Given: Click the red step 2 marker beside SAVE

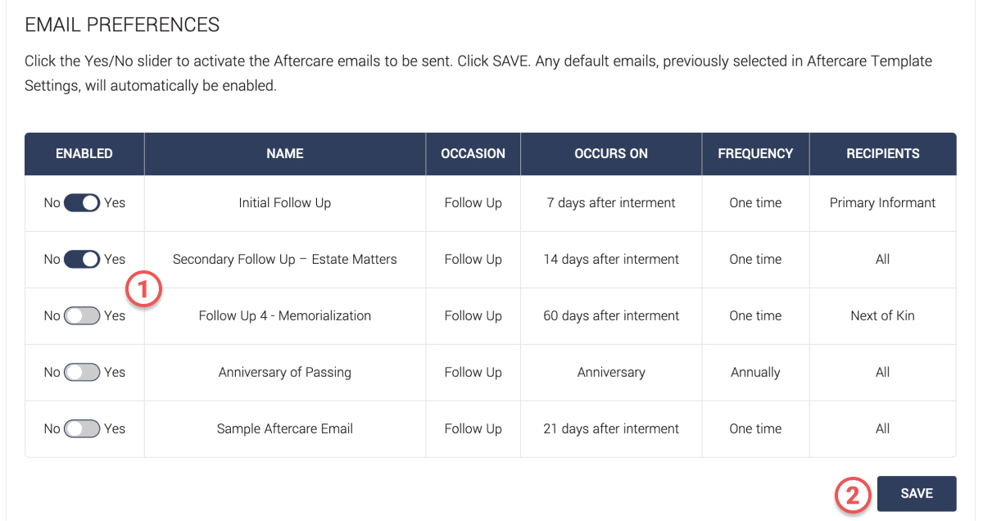Looking at the screenshot, I should point(853,494).
